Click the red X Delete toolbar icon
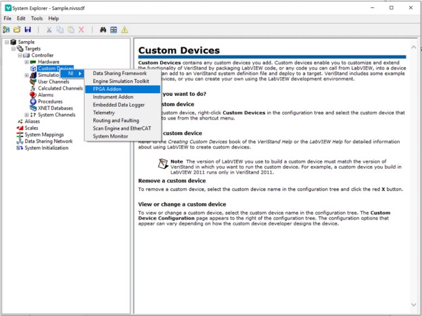Image resolution: width=422 pixels, height=316 pixels. (x=81, y=30)
